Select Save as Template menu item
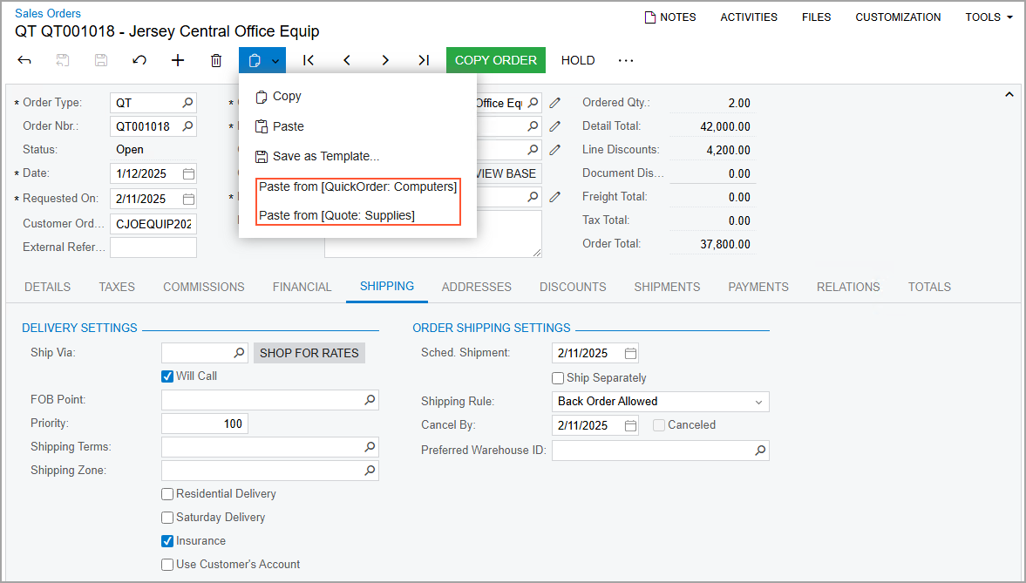Viewport: 1026px width, 583px height. coord(325,157)
